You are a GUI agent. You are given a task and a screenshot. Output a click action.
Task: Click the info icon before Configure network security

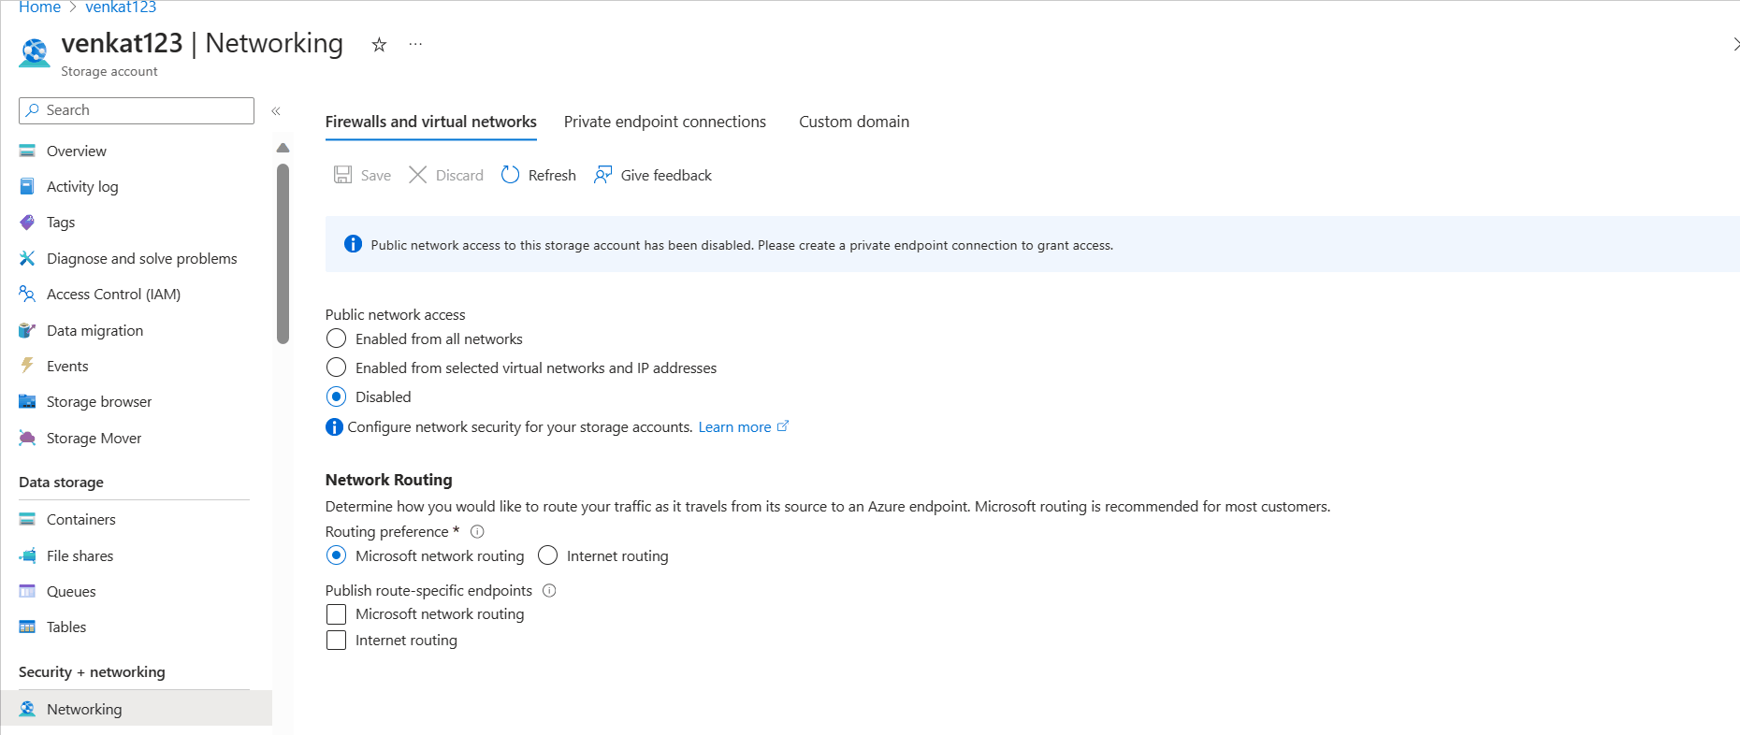334,427
